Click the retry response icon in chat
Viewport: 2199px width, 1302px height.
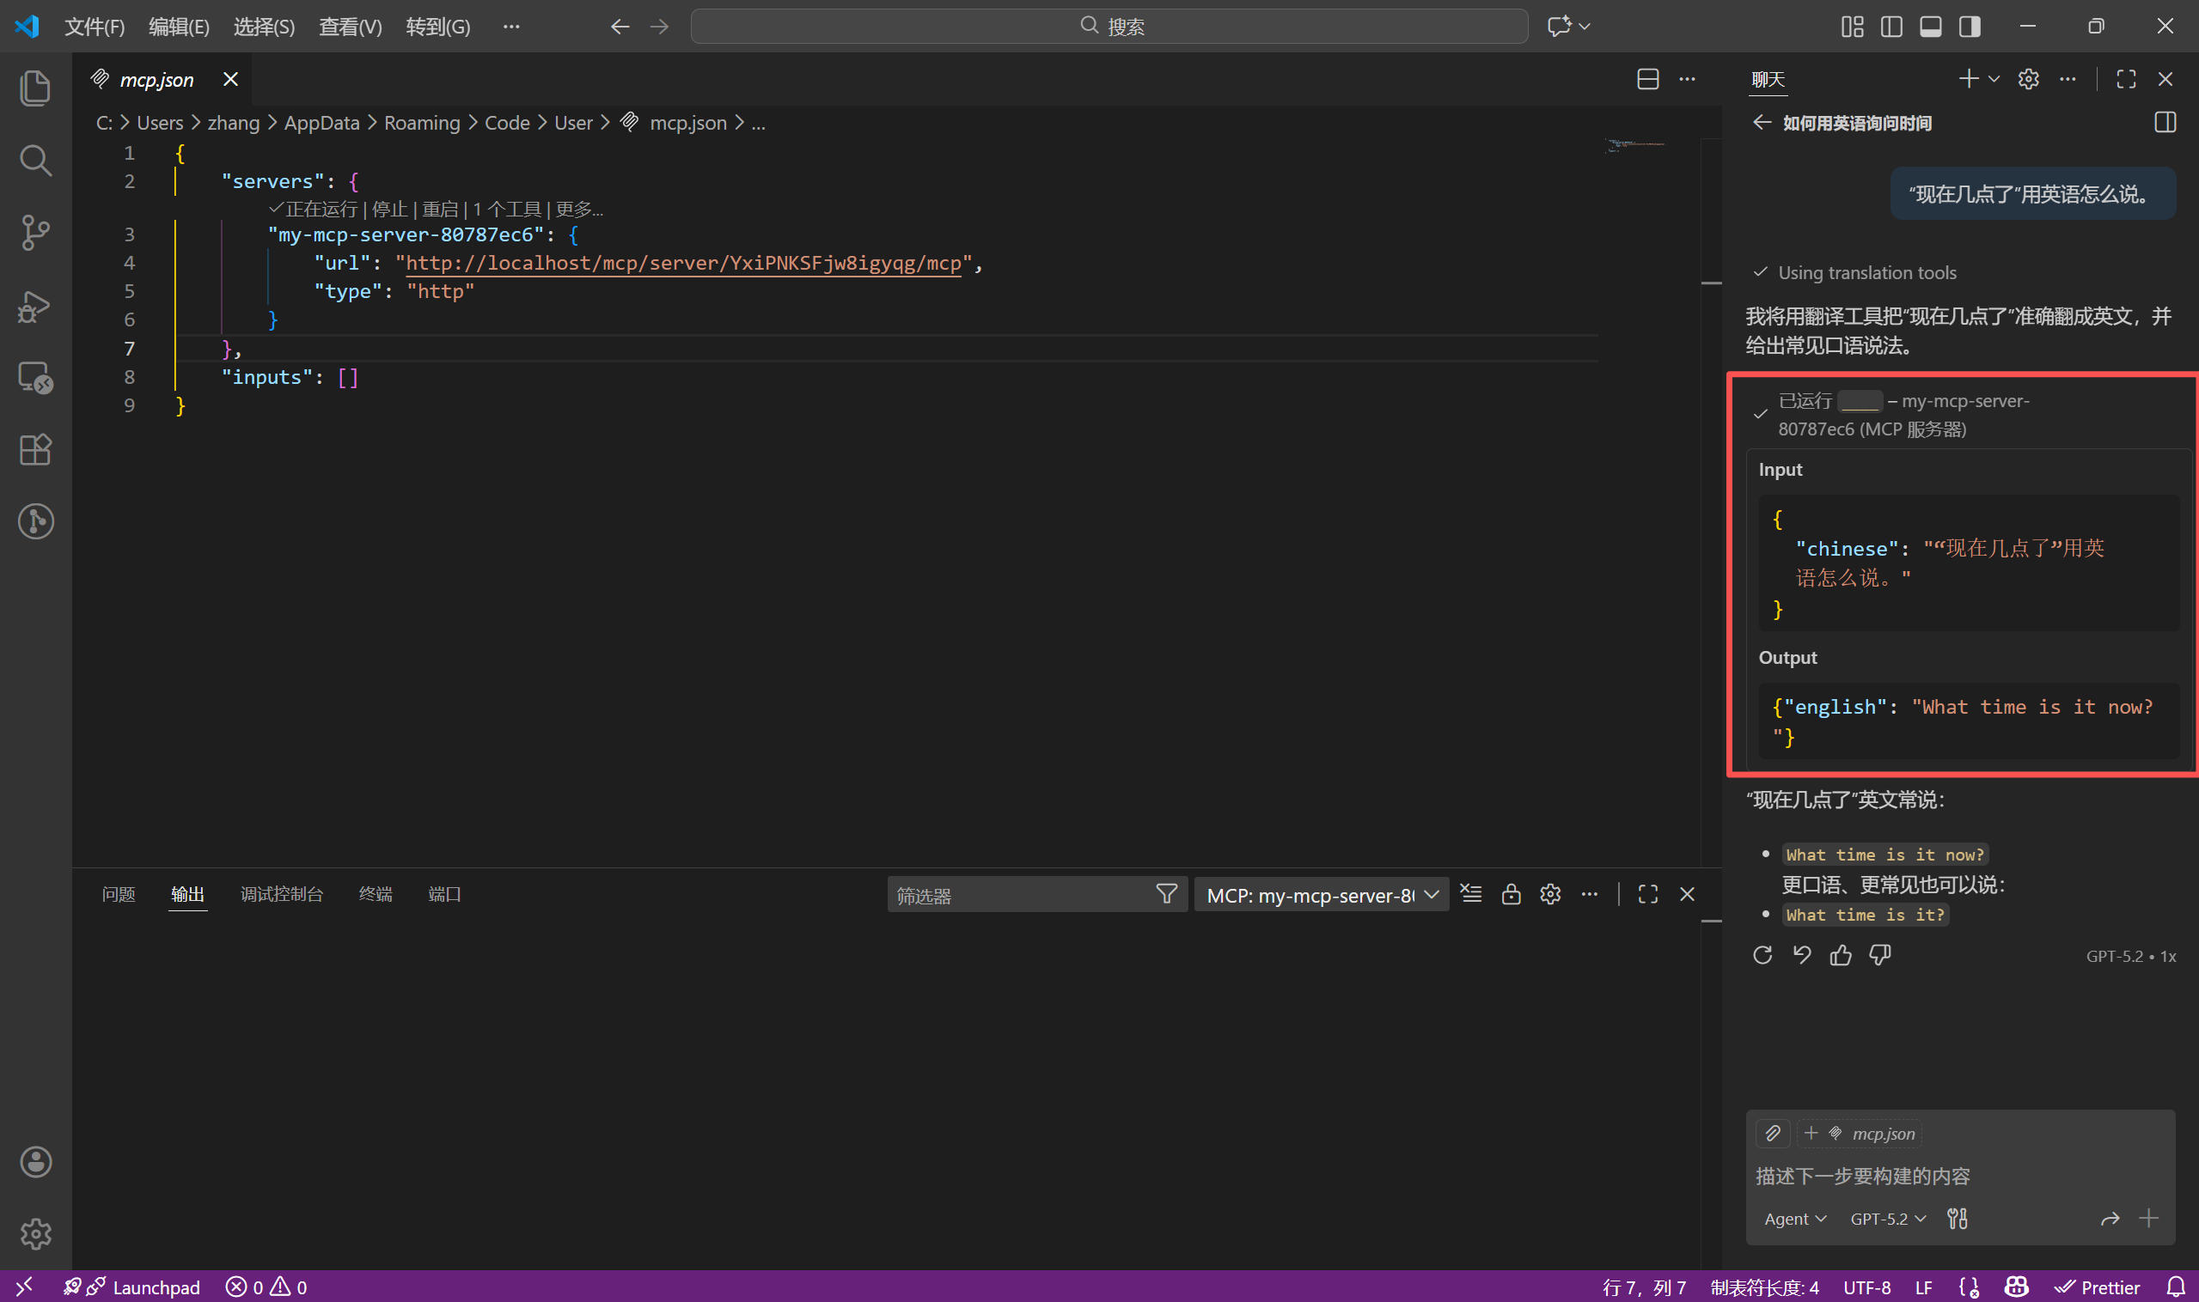point(1762,955)
